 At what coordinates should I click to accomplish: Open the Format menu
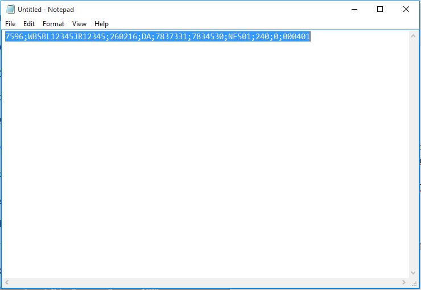pyautogui.click(x=53, y=24)
